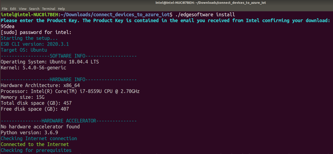The height and width of the screenshot is (154, 333).
Task: Click the entered product key '95dea'
Action: (x=7, y=26)
